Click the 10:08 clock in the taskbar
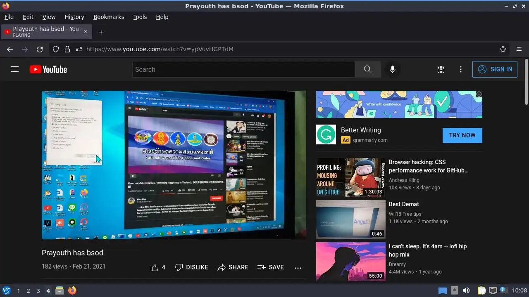This screenshot has width=529, height=297. pyautogui.click(x=519, y=290)
